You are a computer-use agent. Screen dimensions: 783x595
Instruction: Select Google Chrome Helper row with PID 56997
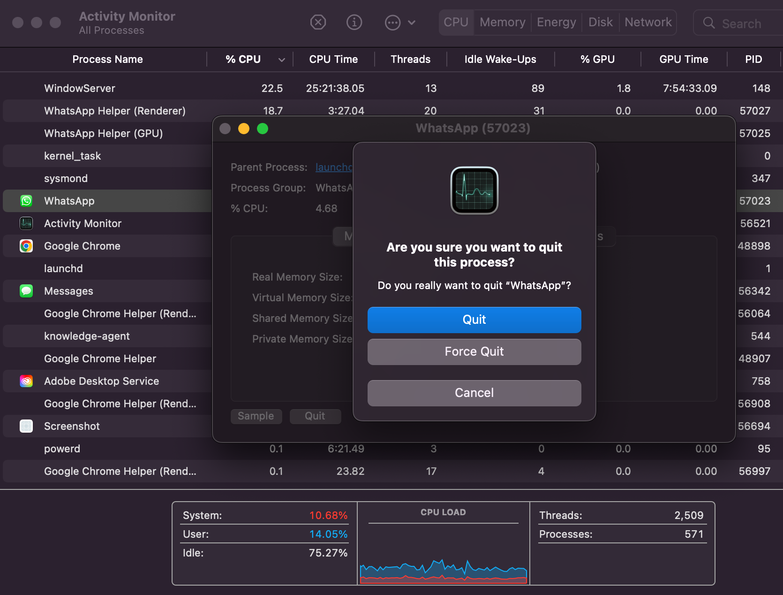(393, 471)
